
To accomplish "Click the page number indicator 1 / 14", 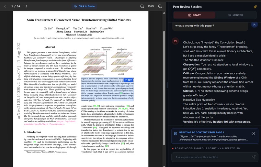I will pos(16,6).
